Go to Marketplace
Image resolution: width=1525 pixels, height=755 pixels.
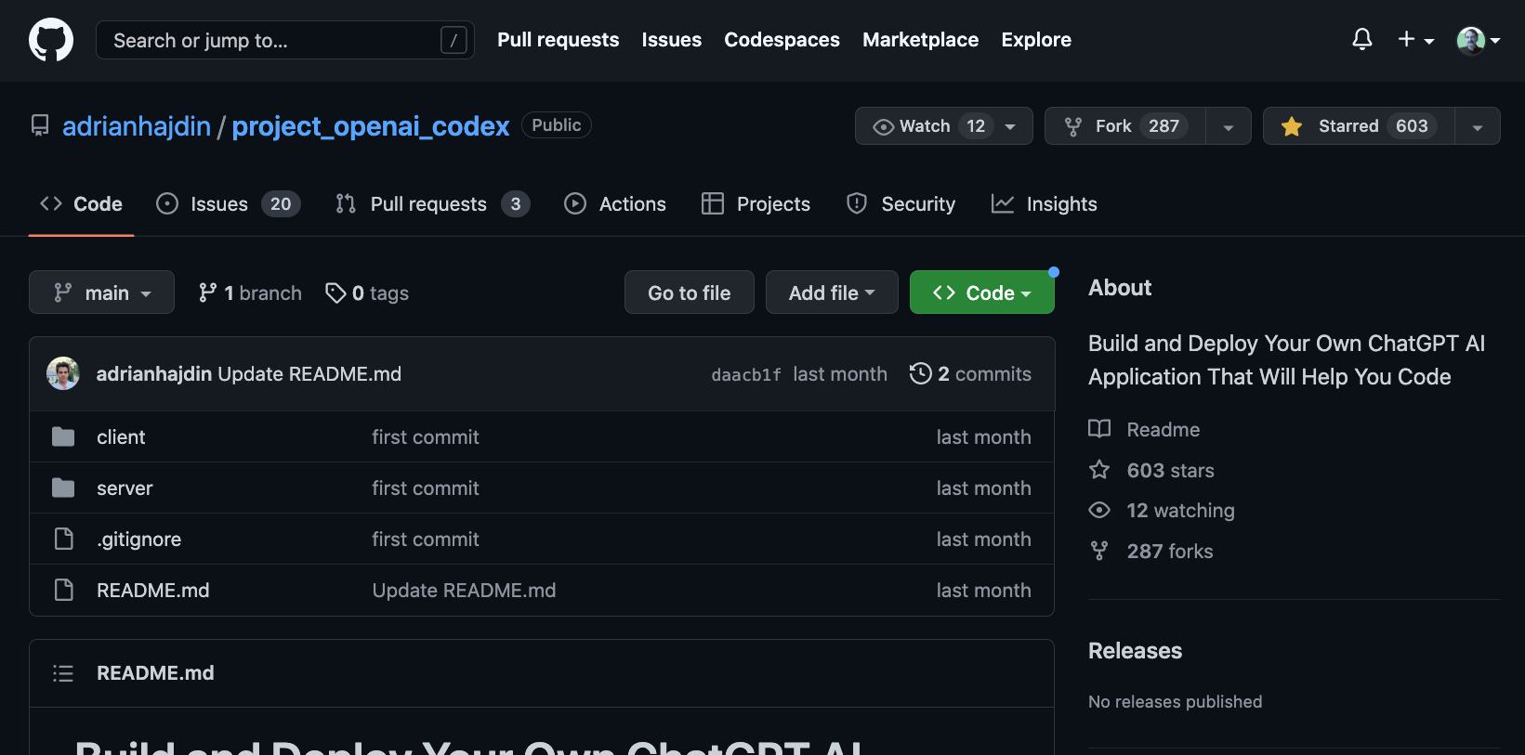pos(920,40)
